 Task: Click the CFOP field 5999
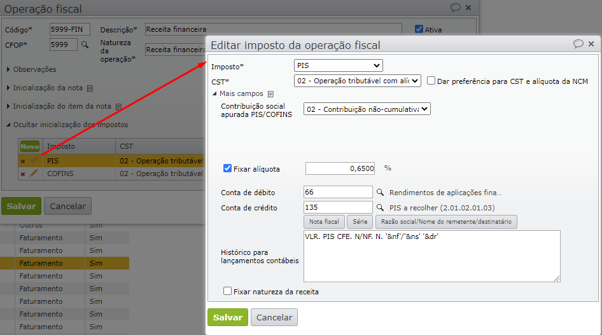(64, 44)
